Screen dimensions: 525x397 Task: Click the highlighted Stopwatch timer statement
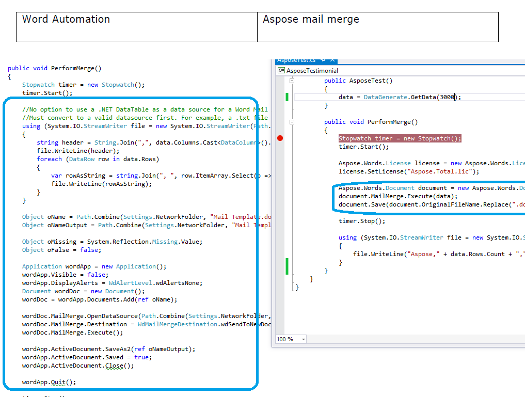click(400, 138)
